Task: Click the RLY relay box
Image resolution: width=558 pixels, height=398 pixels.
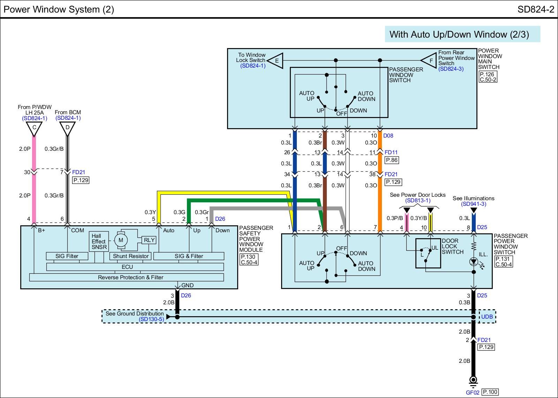Action: tap(149, 240)
